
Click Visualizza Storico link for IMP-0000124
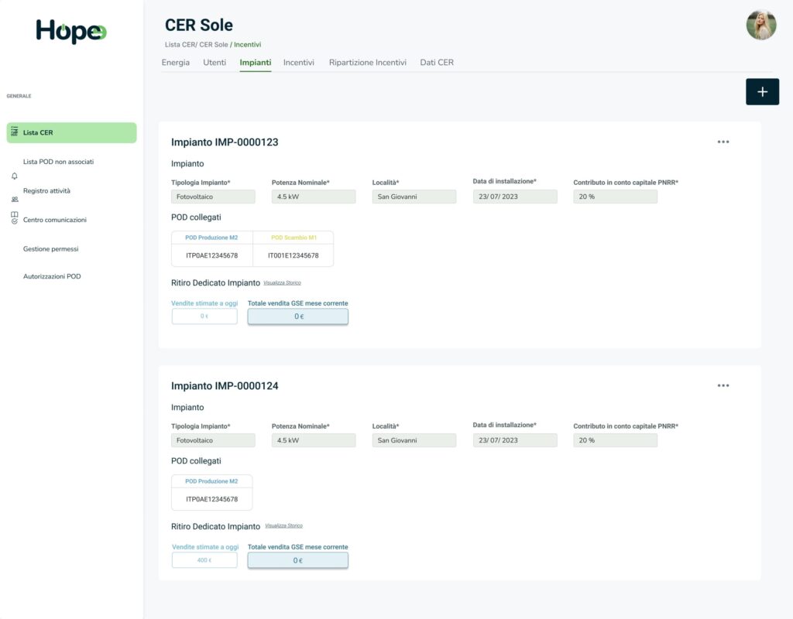coord(283,526)
